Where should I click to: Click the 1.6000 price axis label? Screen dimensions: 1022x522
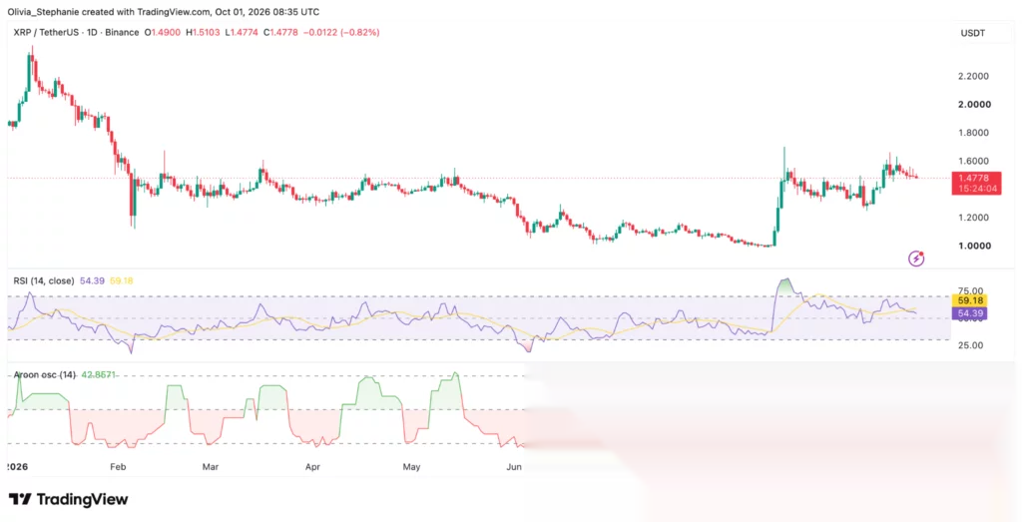(973, 161)
